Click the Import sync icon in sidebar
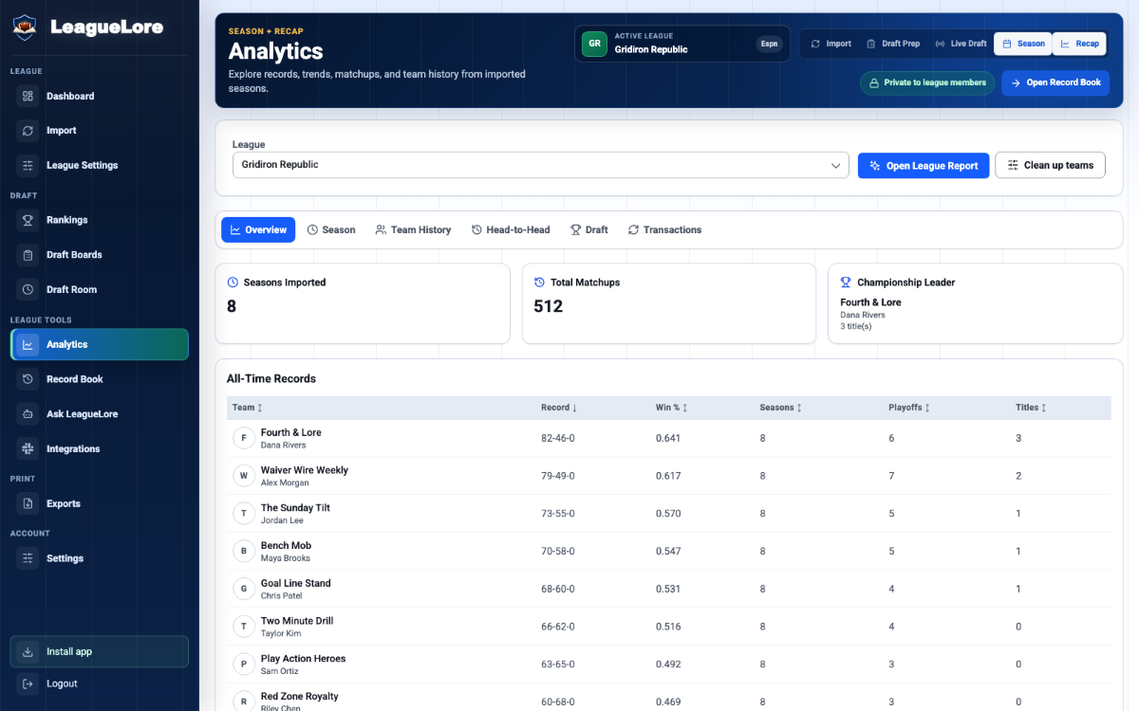 pyautogui.click(x=28, y=131)
